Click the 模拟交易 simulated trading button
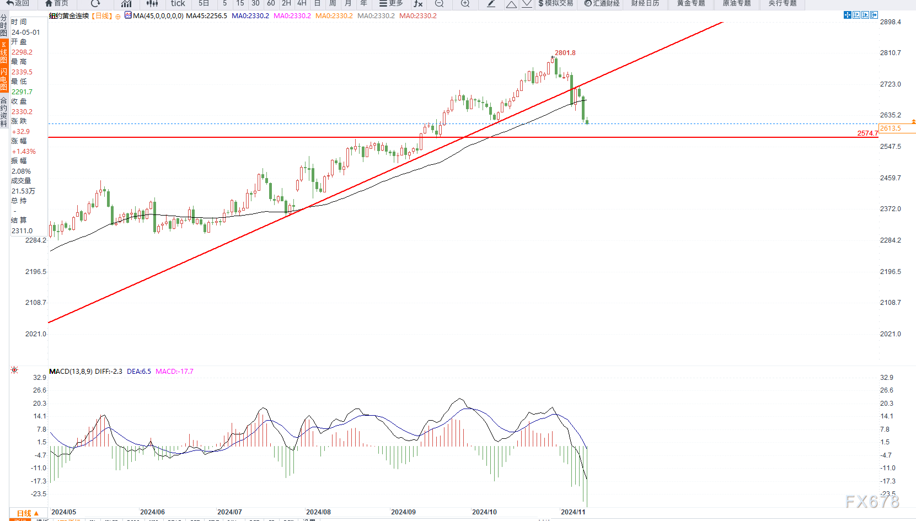The width and height of the screenshot is (916, 521). [x=556, y=3]
